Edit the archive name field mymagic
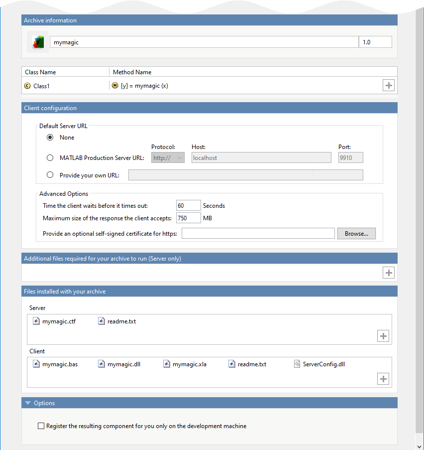The height and width of the screenshot is (450, 424). [204, 42]
